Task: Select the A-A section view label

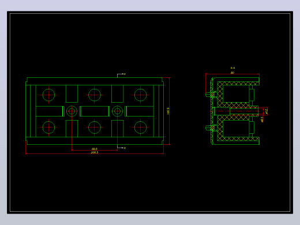Action: pos(232,68)
